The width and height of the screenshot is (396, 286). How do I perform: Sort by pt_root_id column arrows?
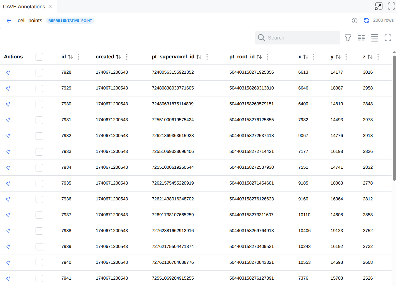(259, 57)
